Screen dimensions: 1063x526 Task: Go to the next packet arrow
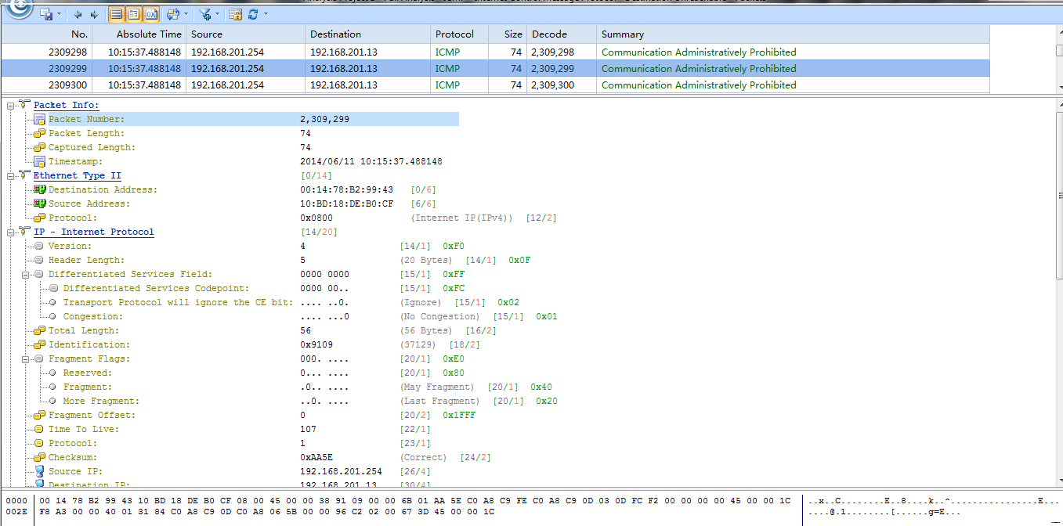point(94,14)
